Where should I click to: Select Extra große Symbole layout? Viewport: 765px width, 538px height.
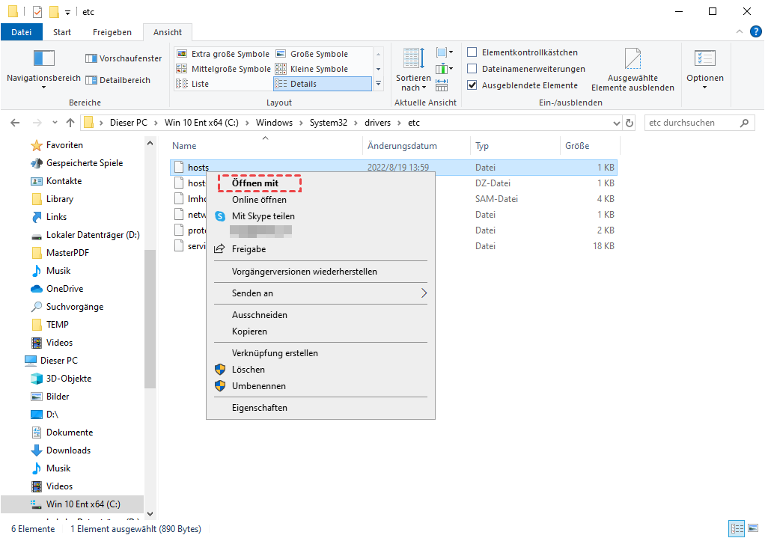click(x=223, y=54)
